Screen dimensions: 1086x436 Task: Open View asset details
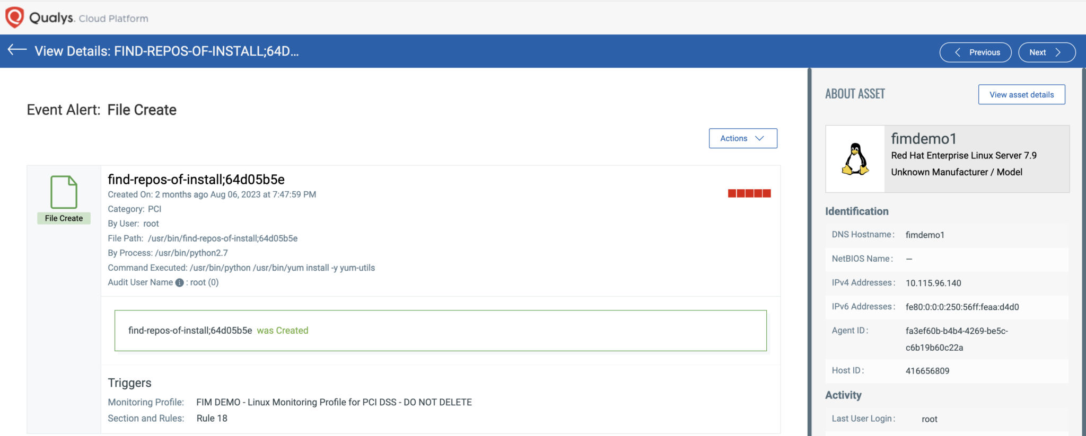[1022, 94]
